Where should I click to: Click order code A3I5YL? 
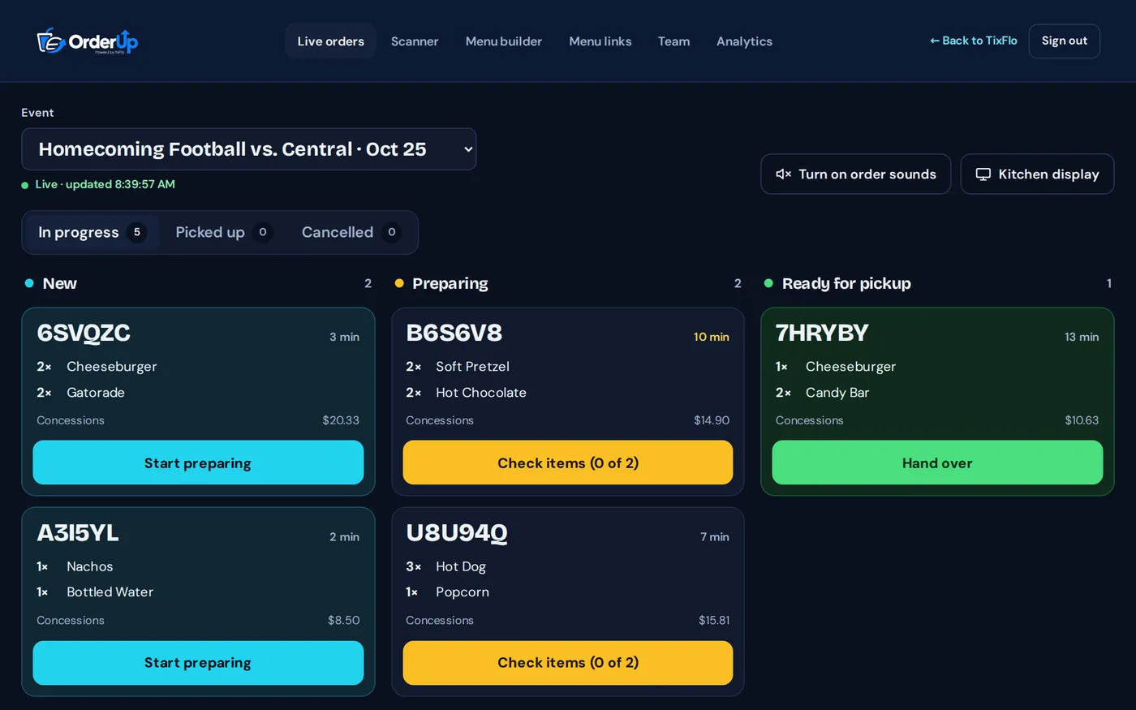coord(78,533)
